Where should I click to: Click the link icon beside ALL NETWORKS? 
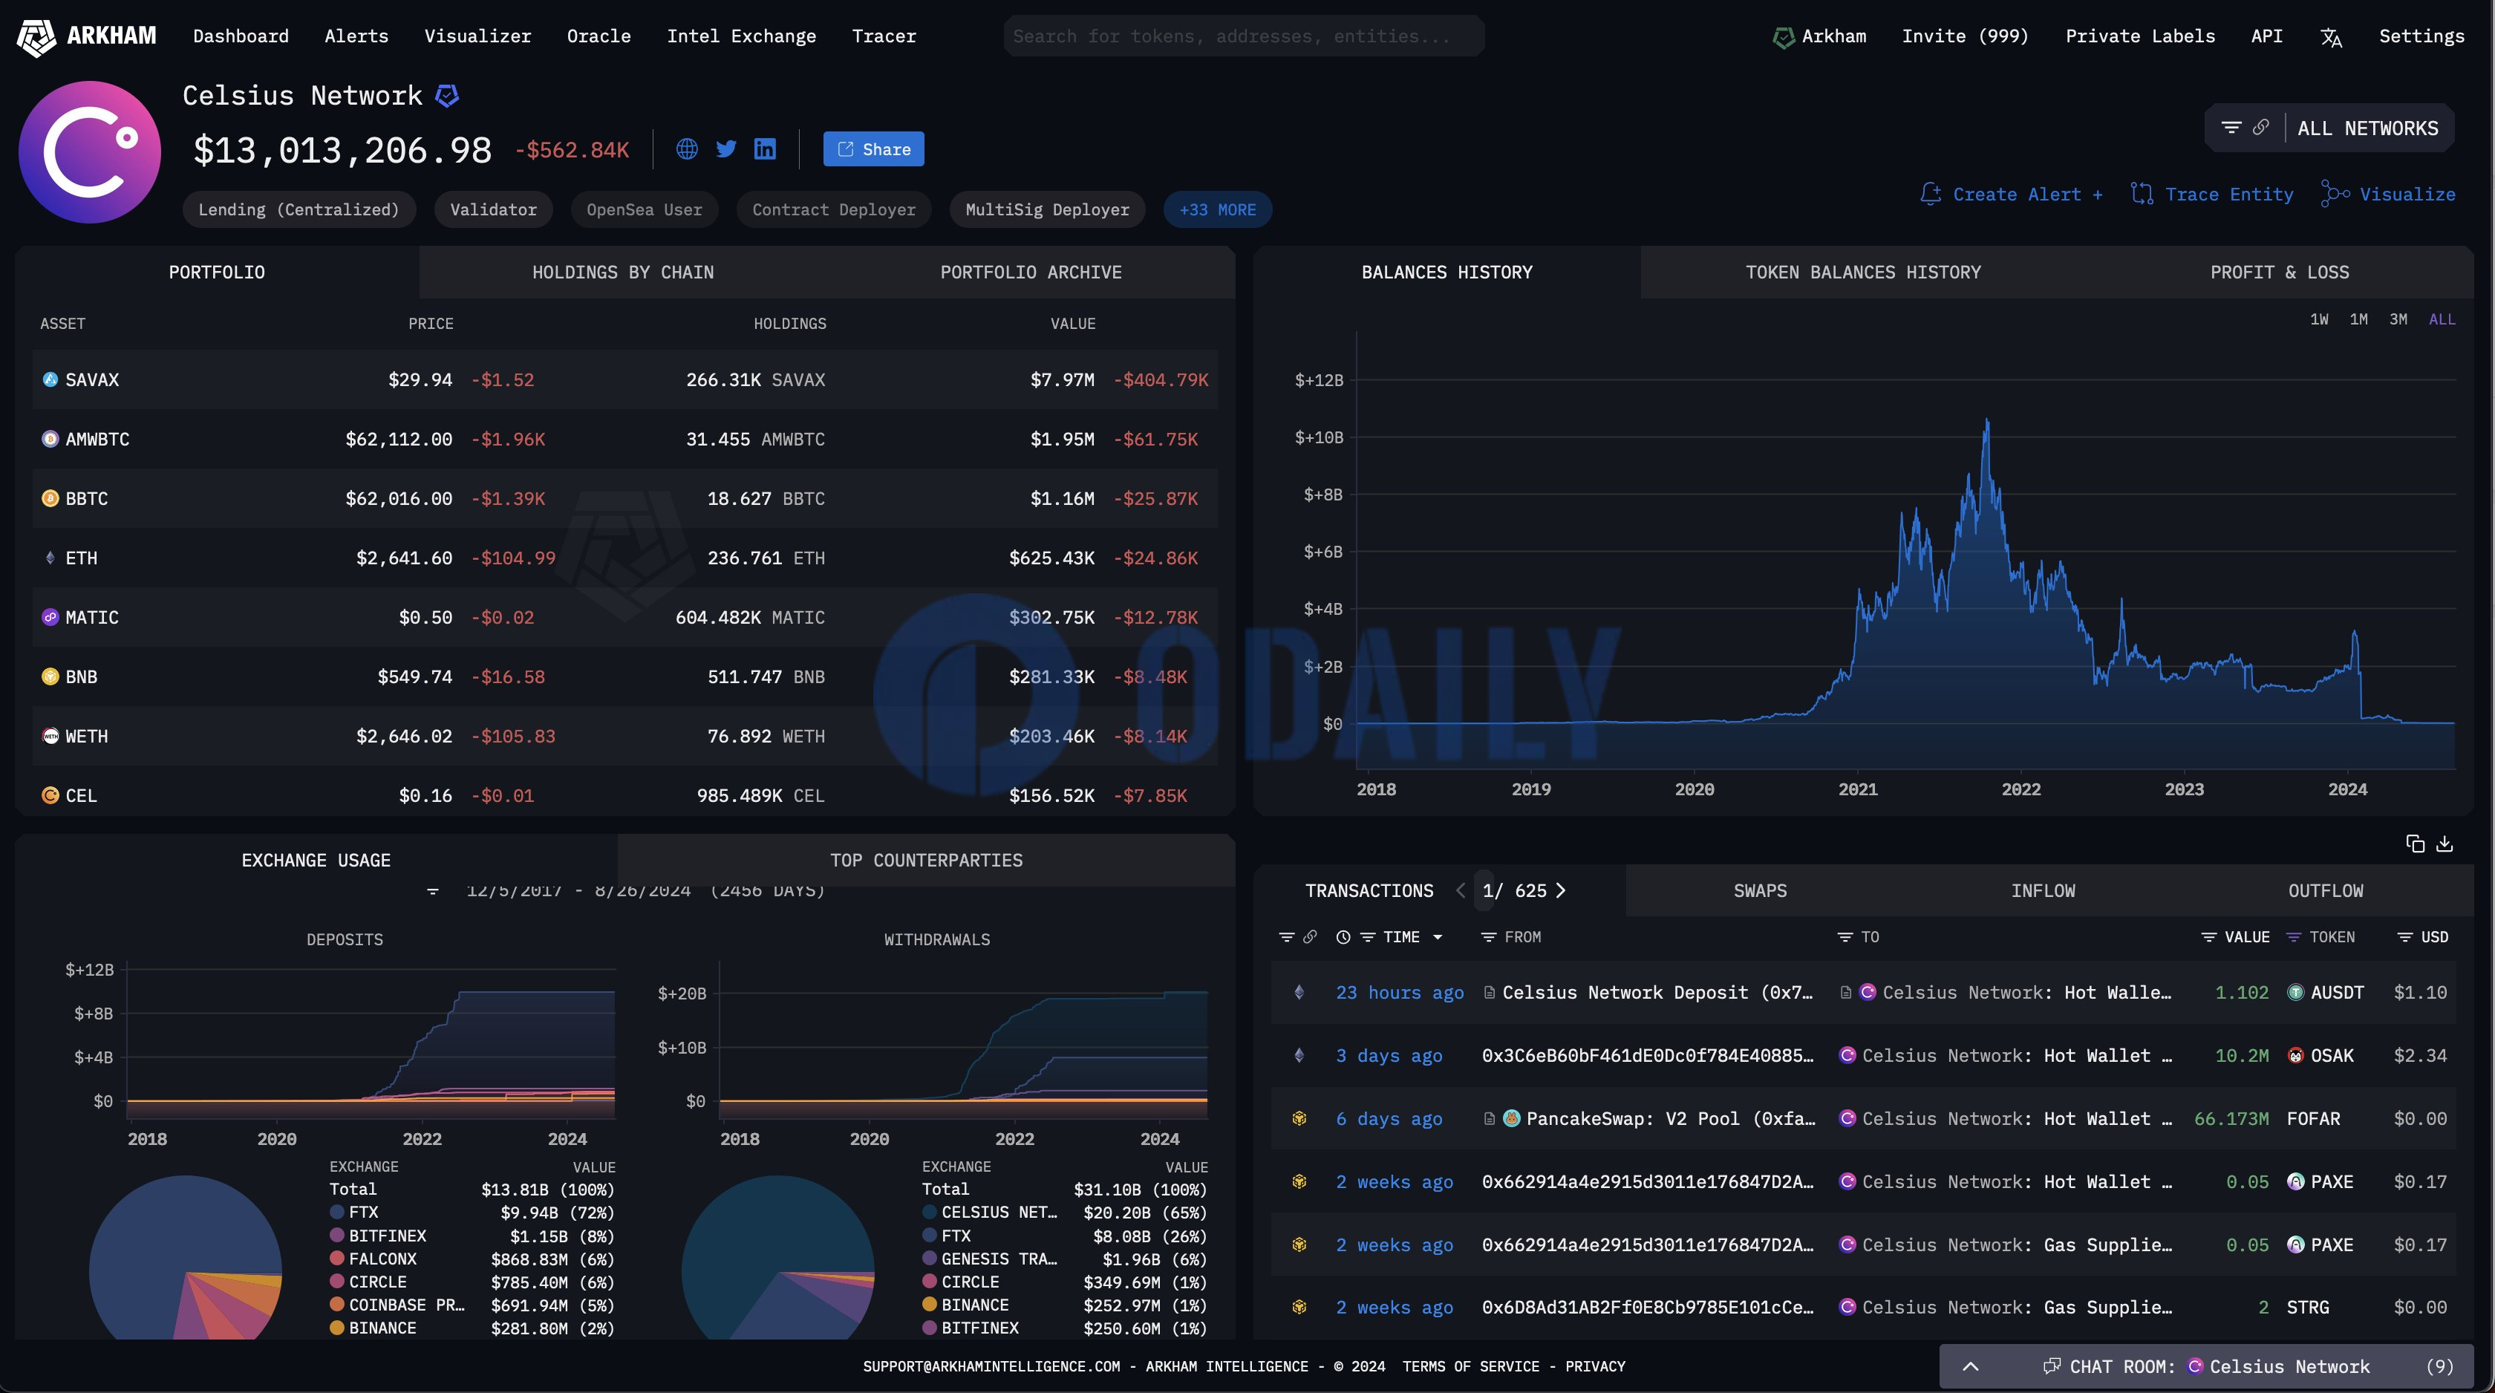pyautogui.click(x=2260, y=128)
